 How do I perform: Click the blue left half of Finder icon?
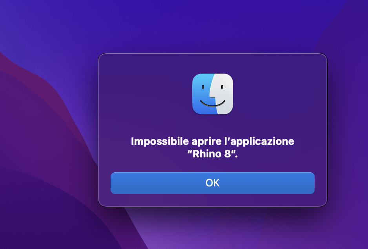pos(202,94)
